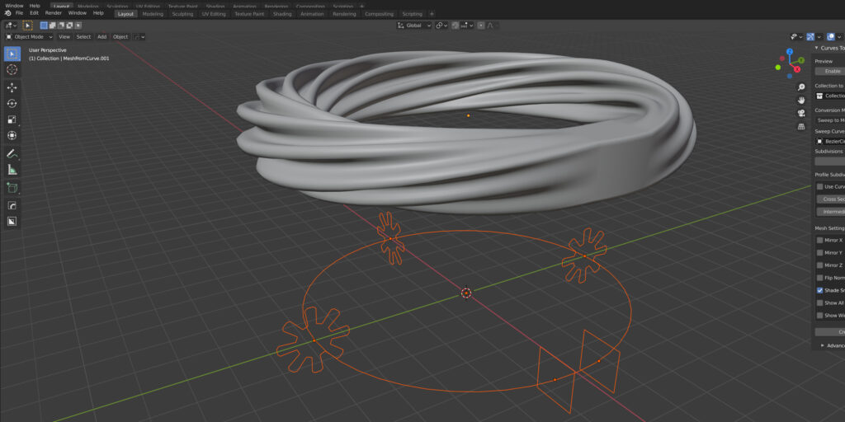Switch to the Sculpting workspace tab
The width and height of the screenshot is (845, 422).
point(182,14)
